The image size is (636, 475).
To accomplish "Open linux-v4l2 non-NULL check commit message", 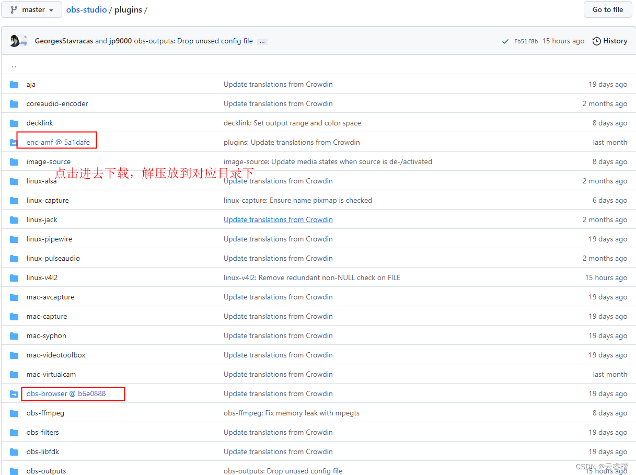I will point(312,278).
